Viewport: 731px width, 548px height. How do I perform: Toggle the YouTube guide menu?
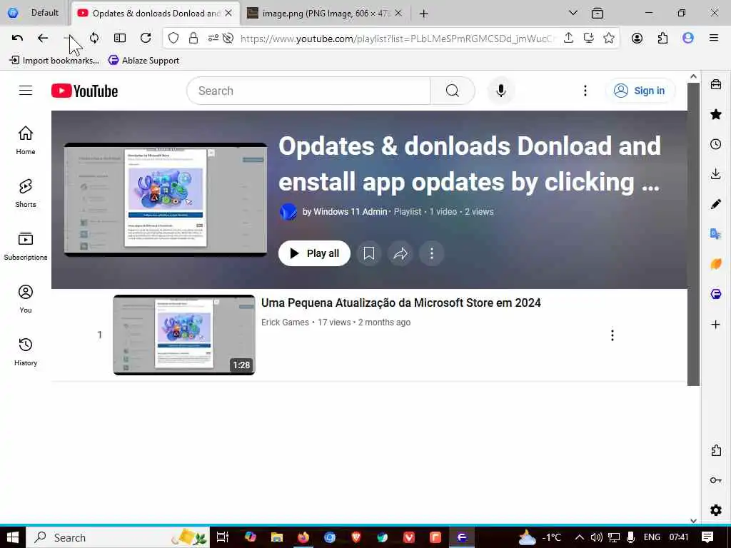(26, 91)
